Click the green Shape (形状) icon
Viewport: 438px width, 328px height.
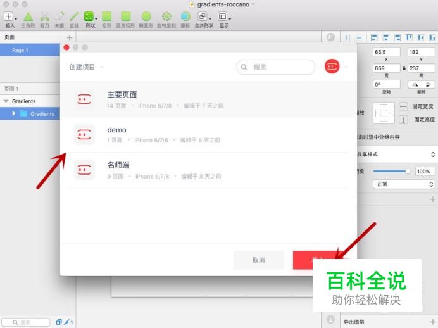point(89,16)
